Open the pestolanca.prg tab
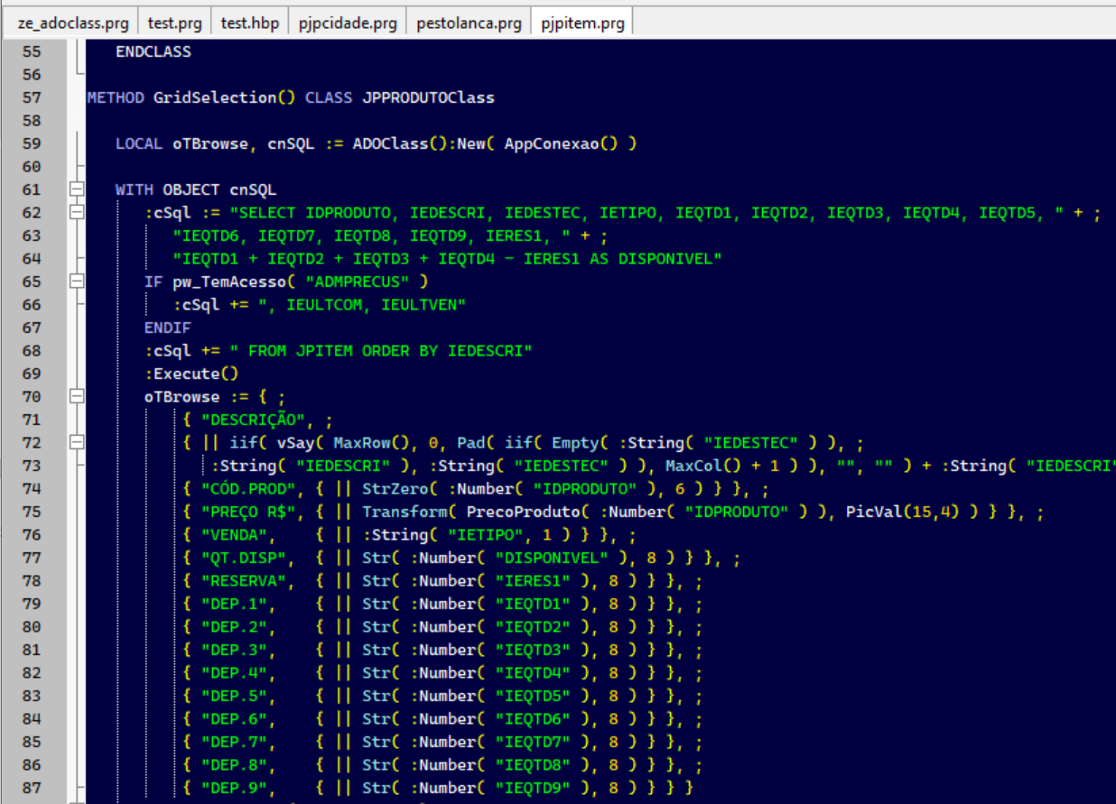Image resolution: width=1116 pixels, height=804 pixels. (x=469, y=23)
